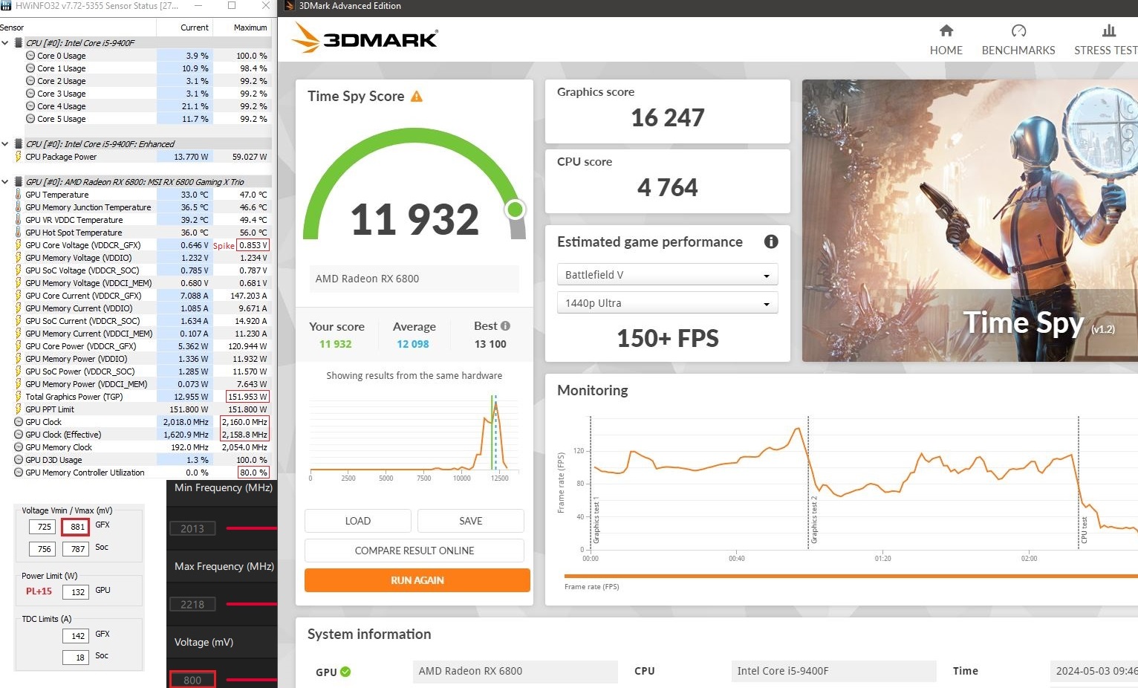Open the 1440p Ultra resolution dropdown
The width and height of the screenshot is (1138, 688).
667,303
